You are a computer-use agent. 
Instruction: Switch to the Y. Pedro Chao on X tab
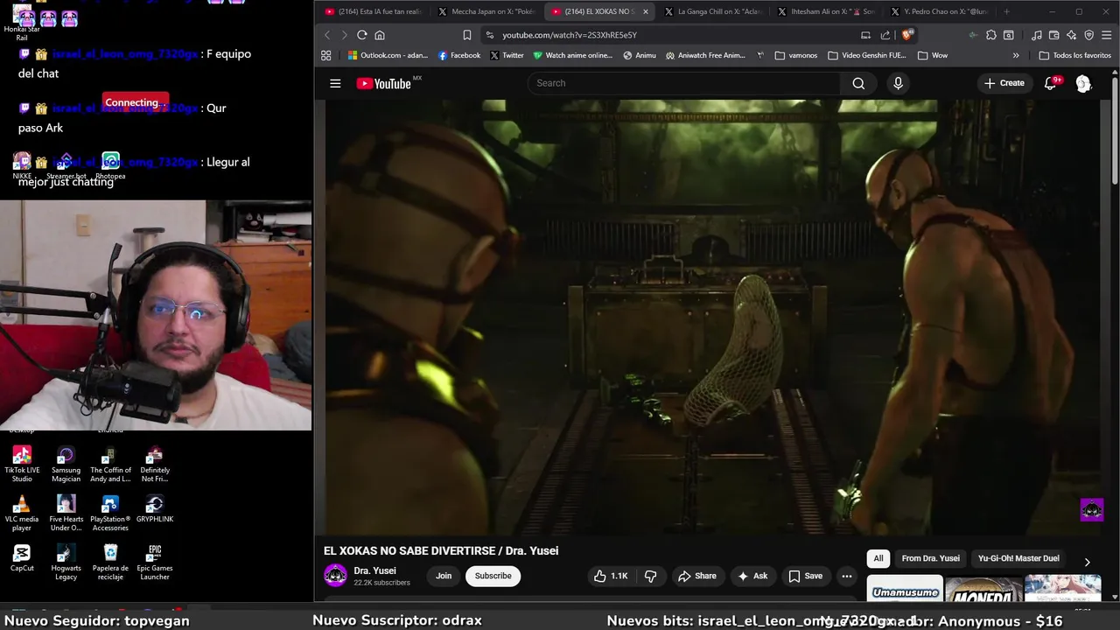[x=941, y=11]
